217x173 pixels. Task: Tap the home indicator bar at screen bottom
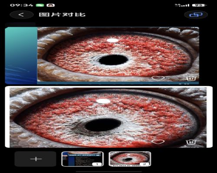click(x=108, y=172)
